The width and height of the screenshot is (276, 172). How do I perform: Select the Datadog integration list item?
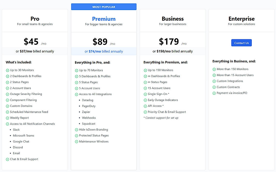87,100
